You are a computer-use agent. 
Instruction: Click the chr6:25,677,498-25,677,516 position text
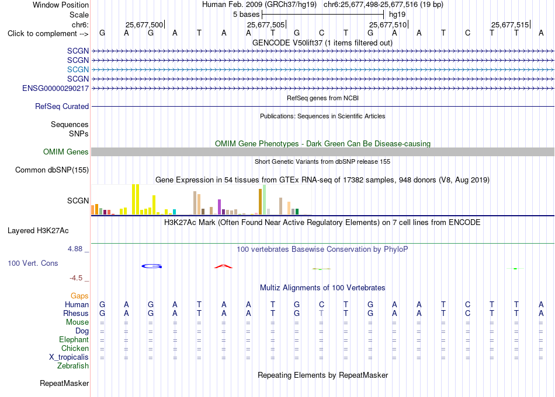coord(383,5)
